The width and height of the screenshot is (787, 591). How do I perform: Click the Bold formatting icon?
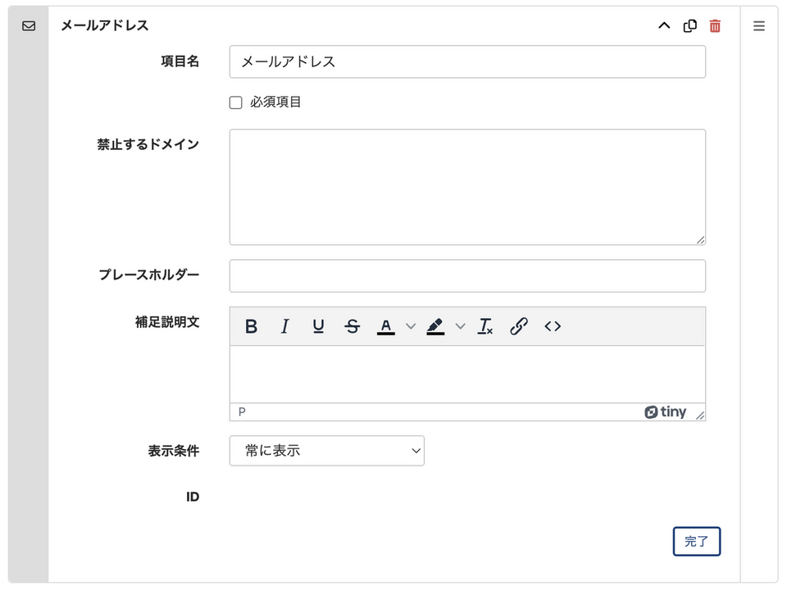tap(252, 326)
